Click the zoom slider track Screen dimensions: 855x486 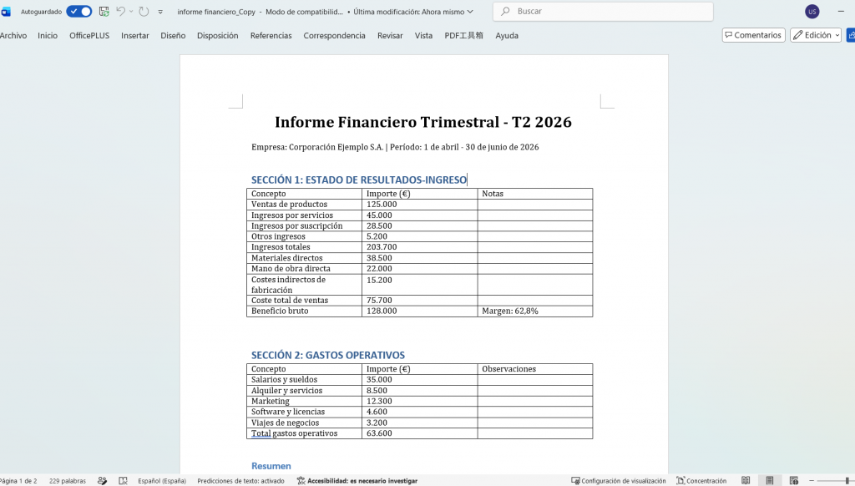(835, 480)
